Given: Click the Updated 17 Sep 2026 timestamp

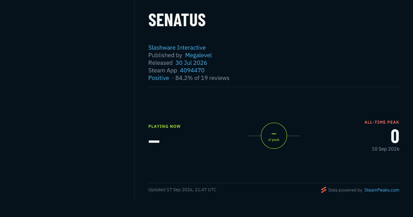Looking at the screenshot, I should tap(182, 189).
